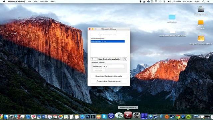This screenshot has width=213, height=120.
Task: Add a new engine with the plus button
Action: coord(92,59)
